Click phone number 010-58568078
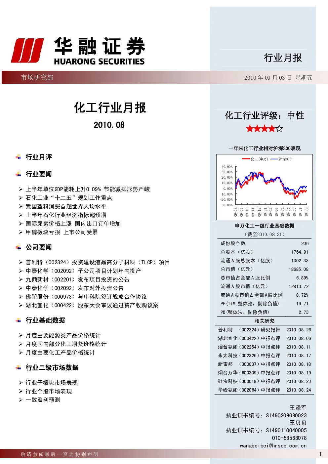The height and width of the screenshot is (464, 328). (x=289, y=438)
